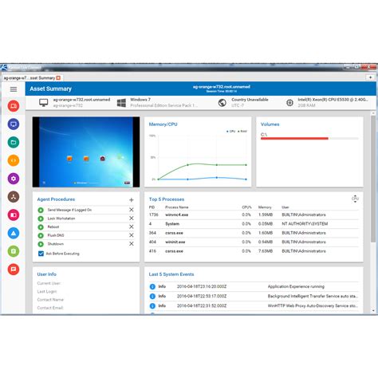378x378 pixels.
Task: Select the WinHTTP Web Proxy Auto-Discovery event text
Action: [313, 305]
